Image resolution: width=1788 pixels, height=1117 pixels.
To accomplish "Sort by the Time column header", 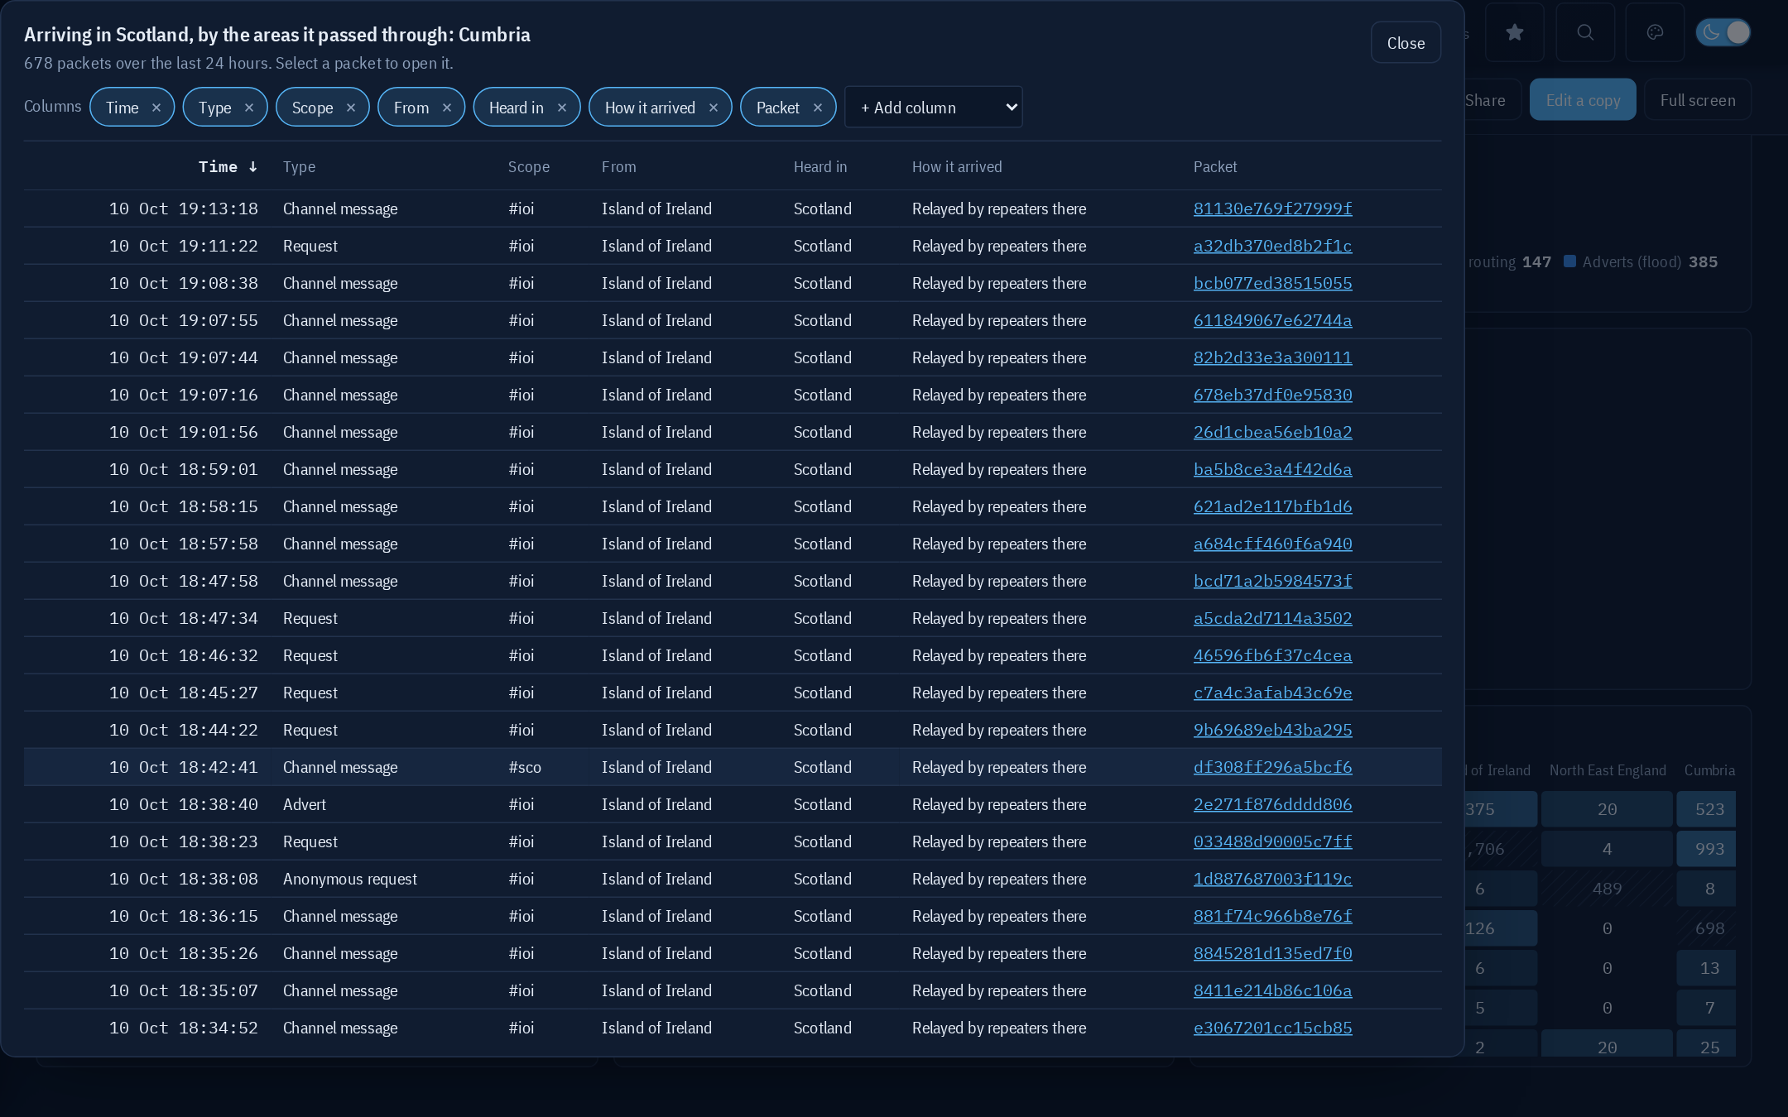I will (x=228, y=167).
